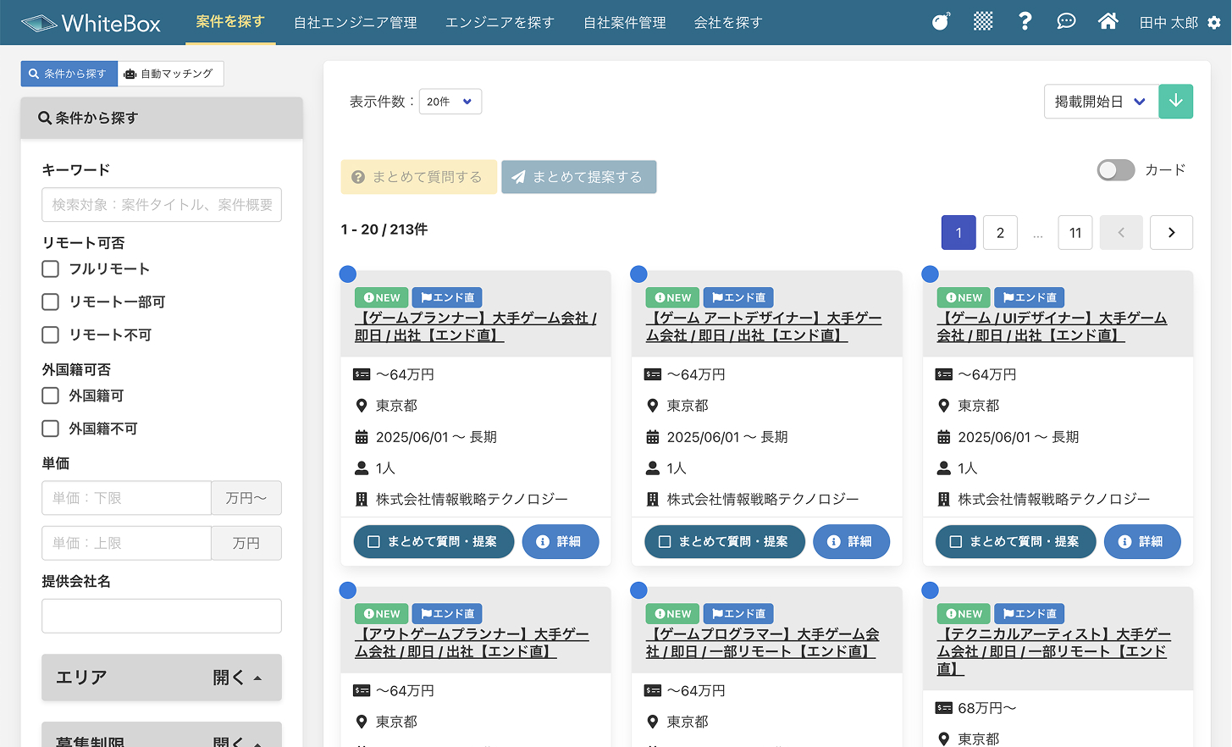Viewport: 1232px width, 747px height.
Task: Open settings gear next to 田中 太郎
Action: 1214,23
